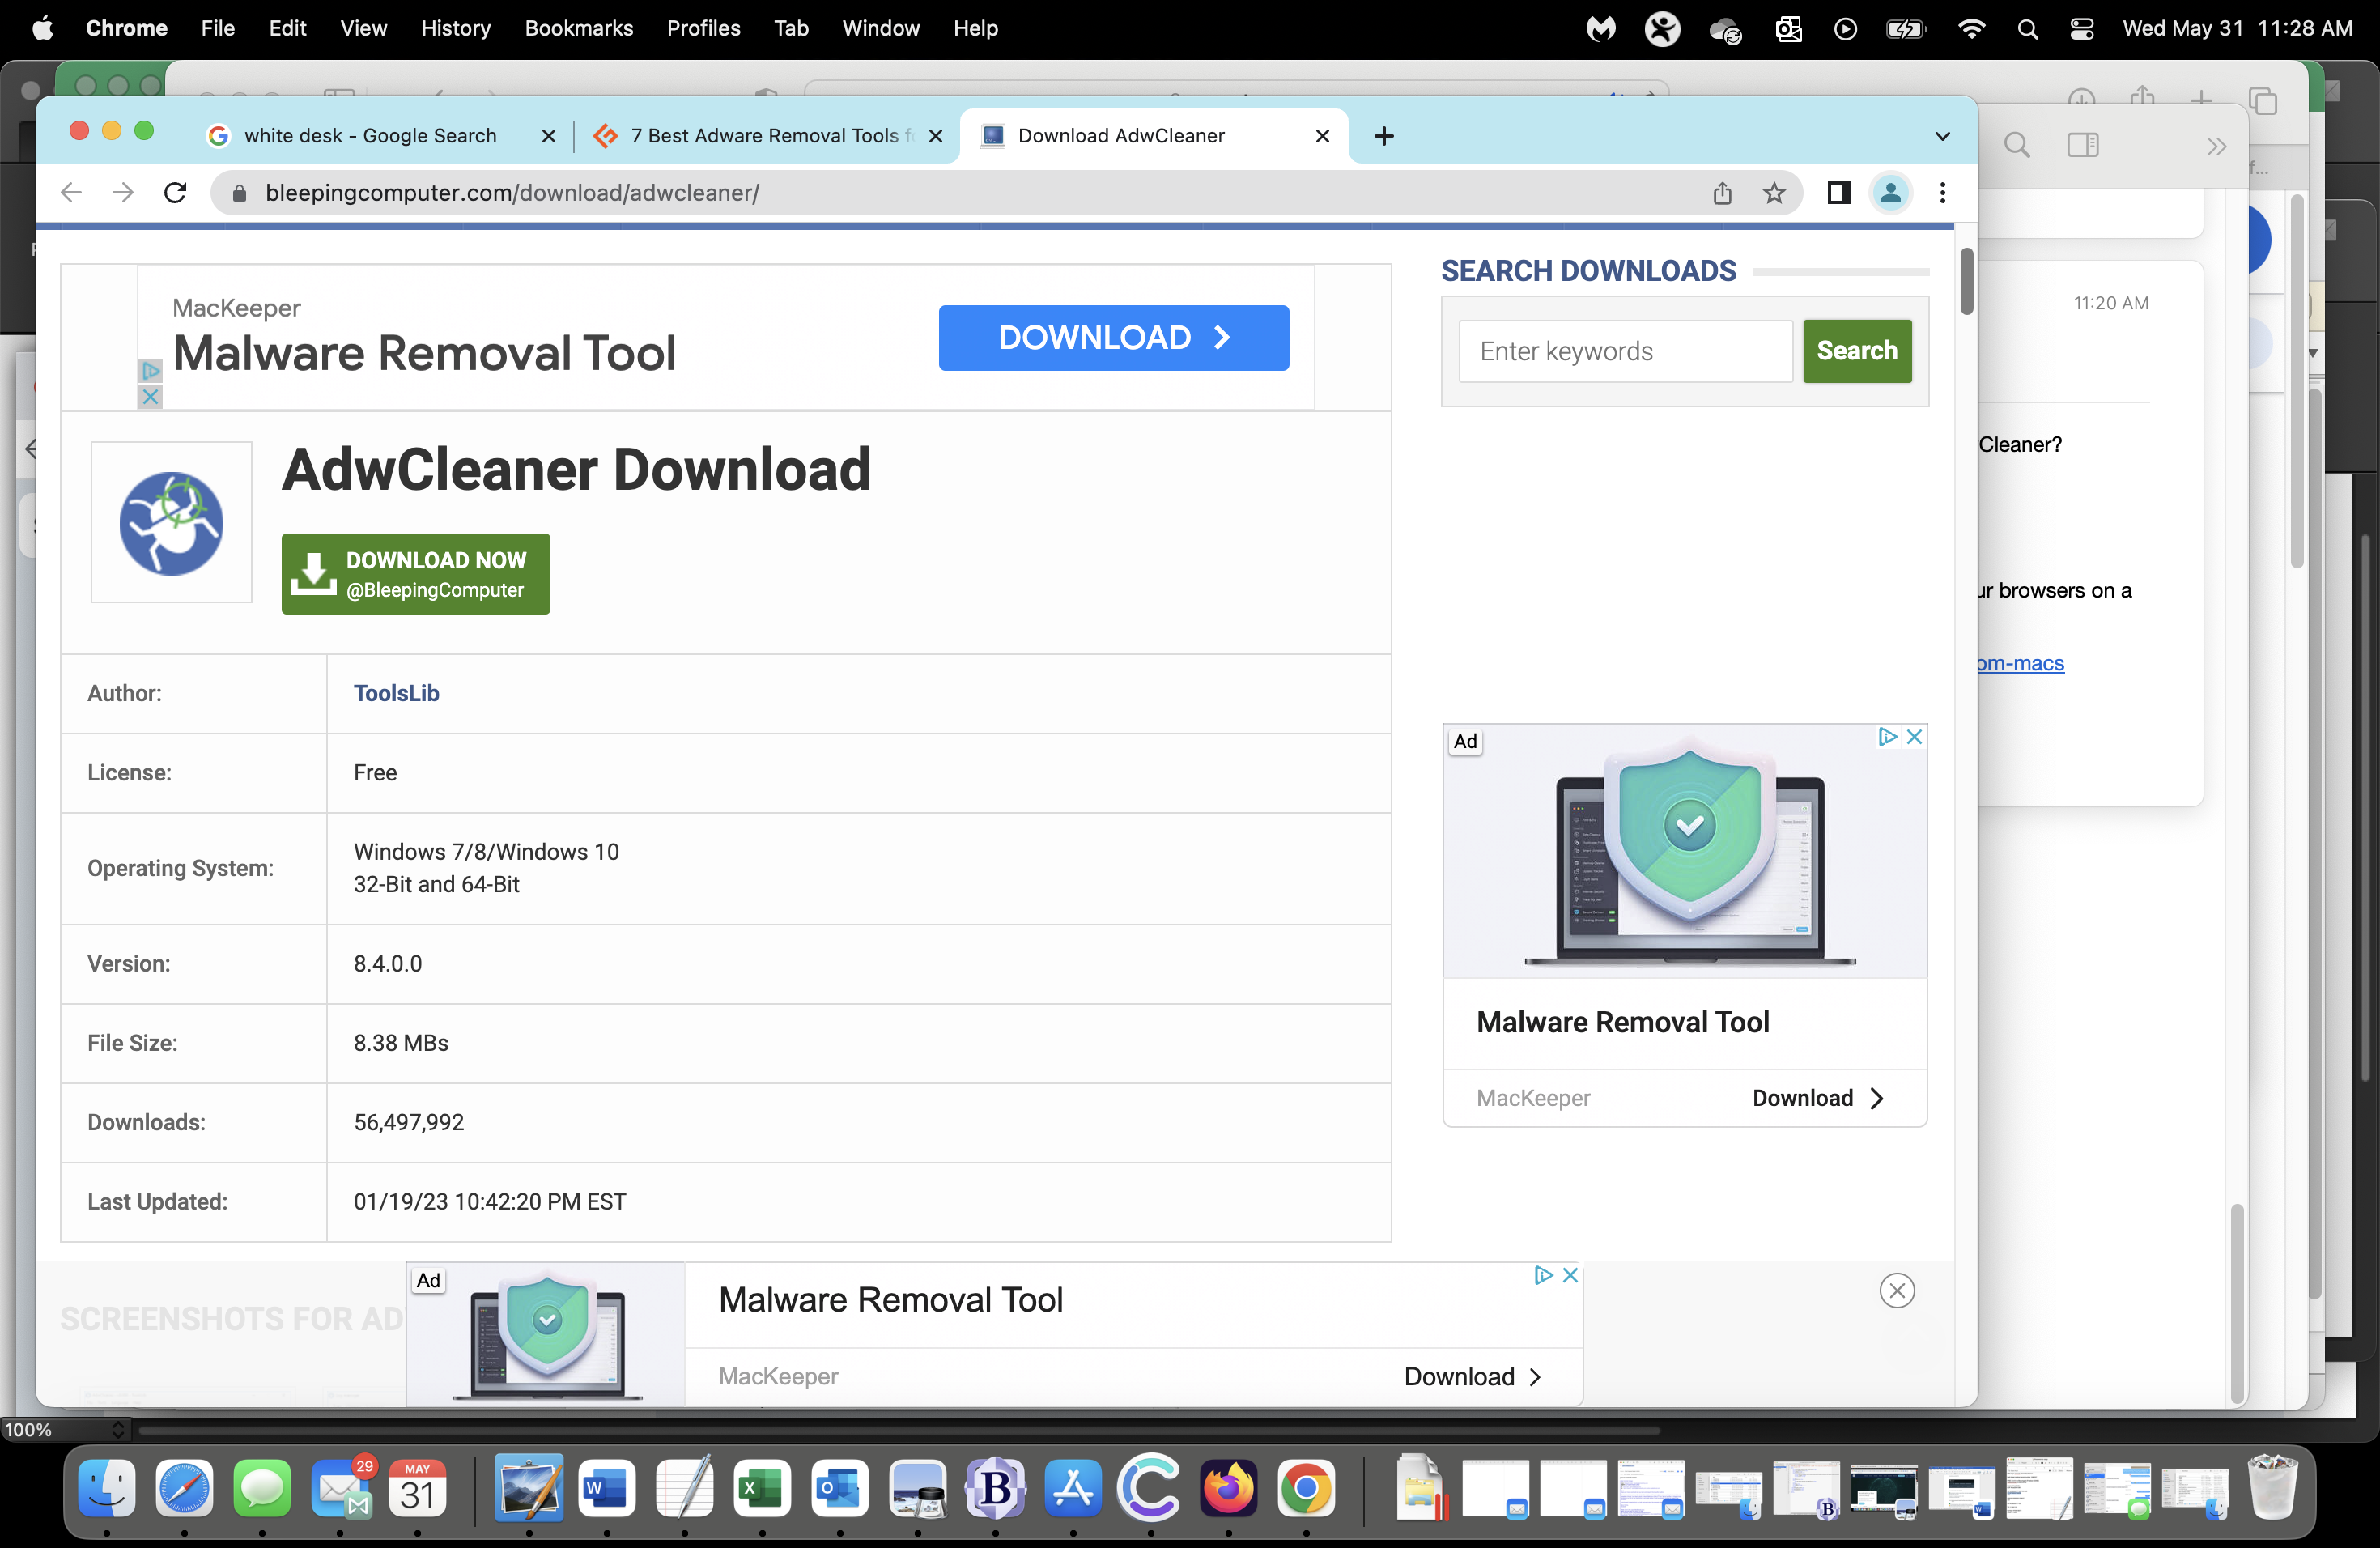Screen dimensions: 2380x1548
Task: Click the share icon in Chrome's address bar
Action: click(1721, 193)
